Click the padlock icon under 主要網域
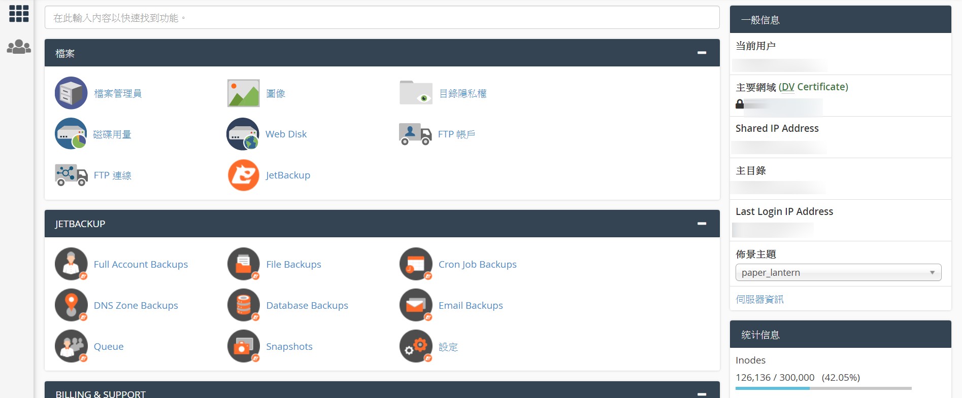This screenshot has width=962, height=398. click(740, 104)
